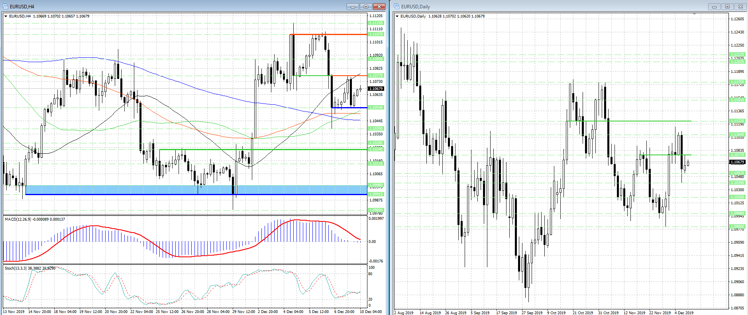Minimize the EURUSD,H4 chart window
Screen dimensions: 748x315
(353, 6)
